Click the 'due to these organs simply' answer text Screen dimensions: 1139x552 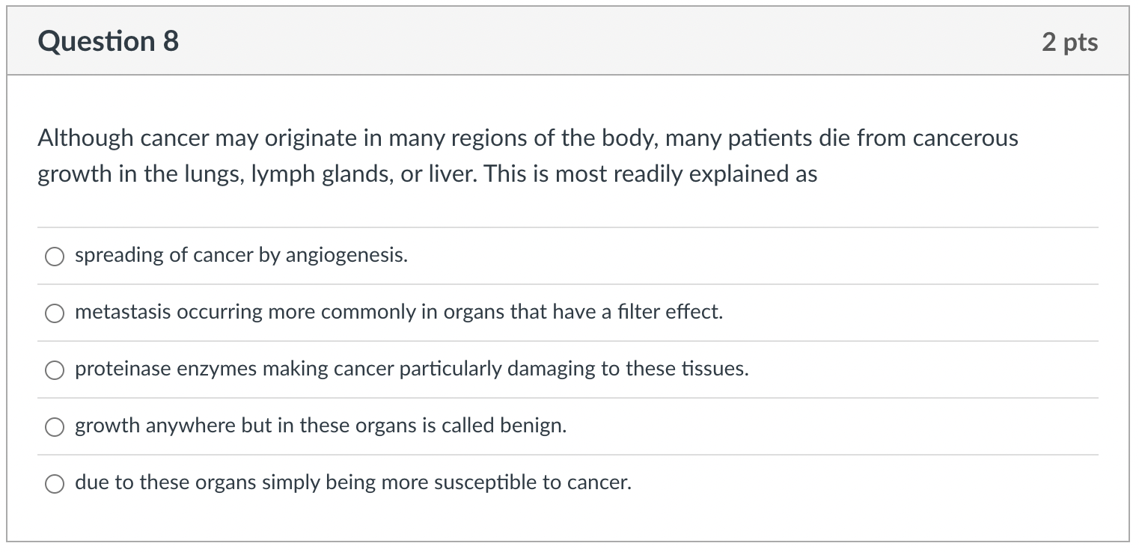pos(353,482)
